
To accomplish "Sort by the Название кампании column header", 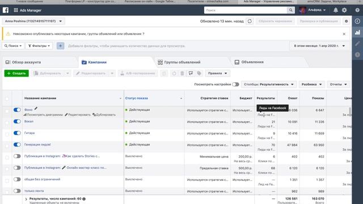I will pos(40,98).
